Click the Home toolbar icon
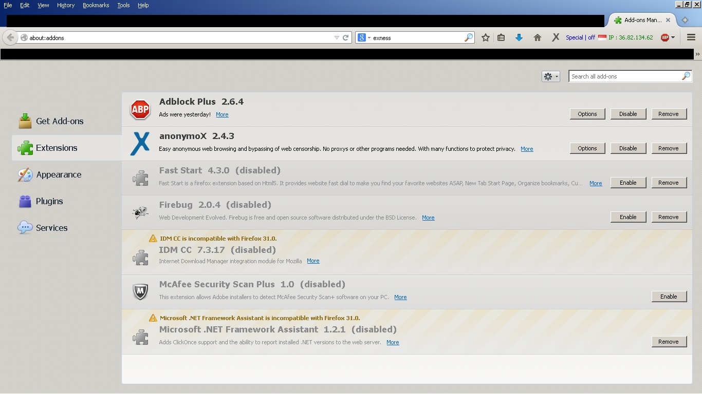This screenshot has width=702, height=394. pos(538,37)
